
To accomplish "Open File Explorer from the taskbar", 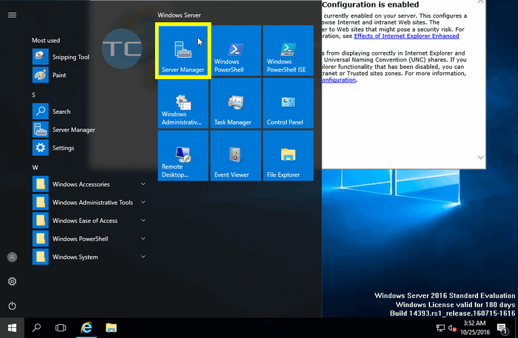I will 111,328.
